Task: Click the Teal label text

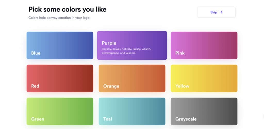Action: (108, 119)
